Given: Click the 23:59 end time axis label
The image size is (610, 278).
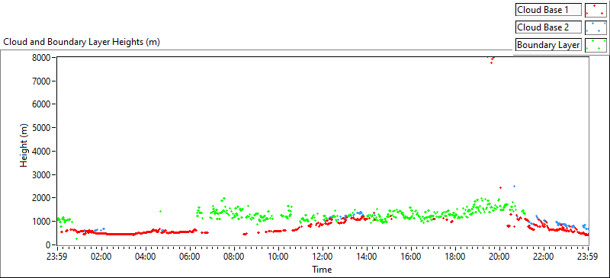Looking at the screenshot, I should click(x=588, y=257).
